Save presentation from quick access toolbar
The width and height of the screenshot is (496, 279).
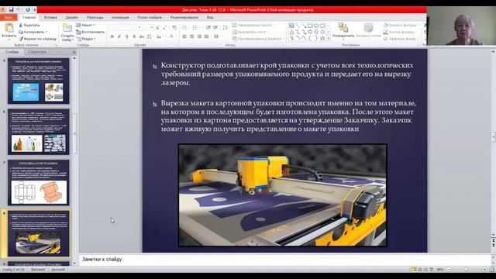point(11,10)
